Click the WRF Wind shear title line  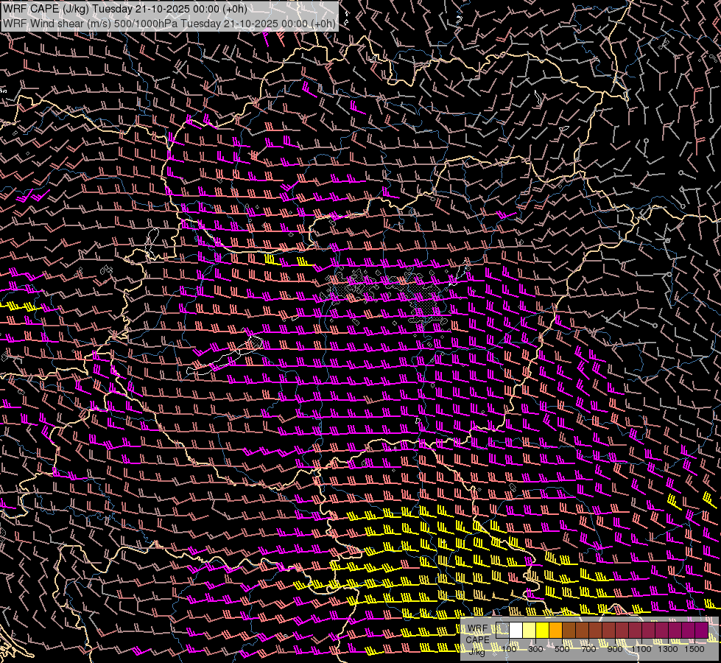(169, 24)
